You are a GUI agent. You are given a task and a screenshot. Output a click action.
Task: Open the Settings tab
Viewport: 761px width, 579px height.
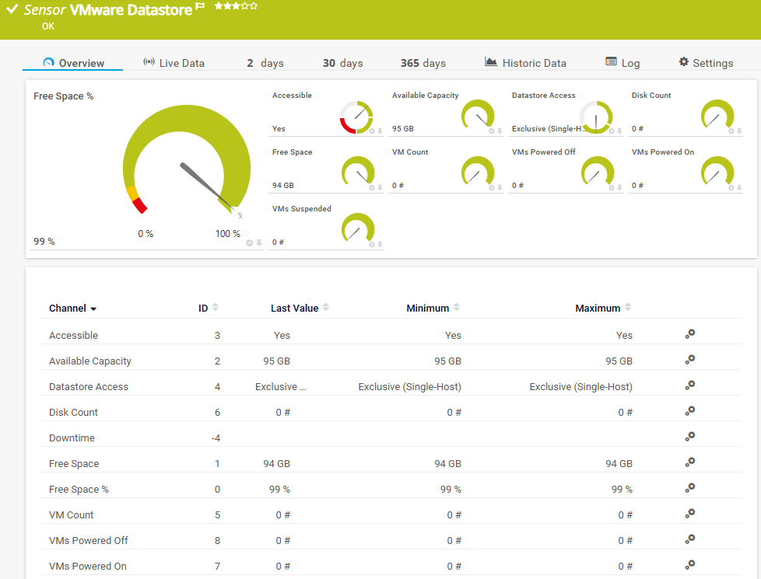click(x=706, y=63)
